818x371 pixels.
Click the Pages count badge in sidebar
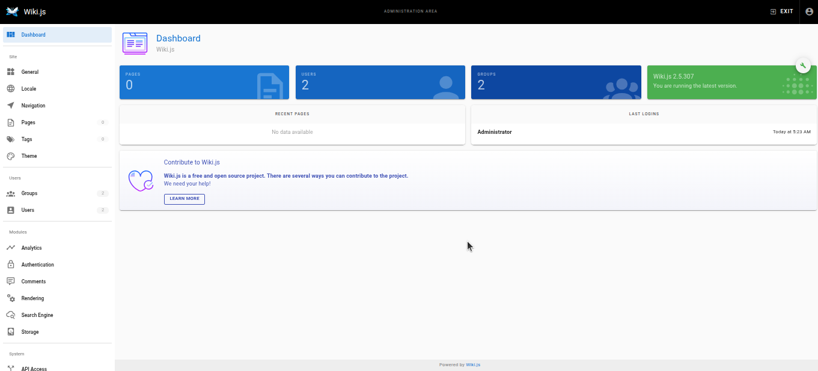(x=103, y=122)
